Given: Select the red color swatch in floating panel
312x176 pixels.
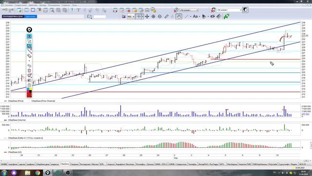Looking at the screenshot, I should [x=29, y=95].
